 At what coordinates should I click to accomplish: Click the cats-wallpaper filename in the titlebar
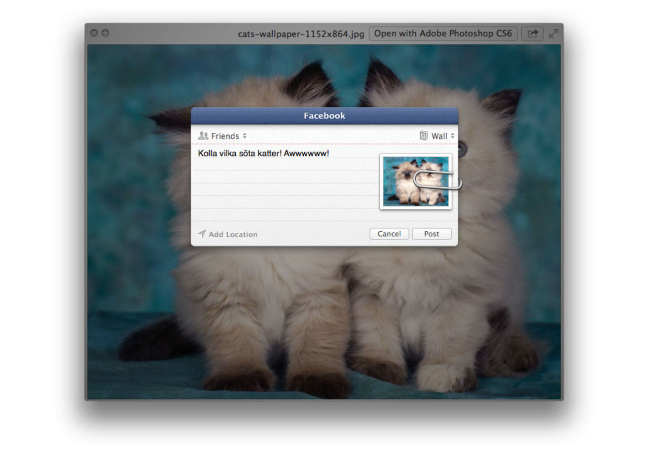[299, 33]
